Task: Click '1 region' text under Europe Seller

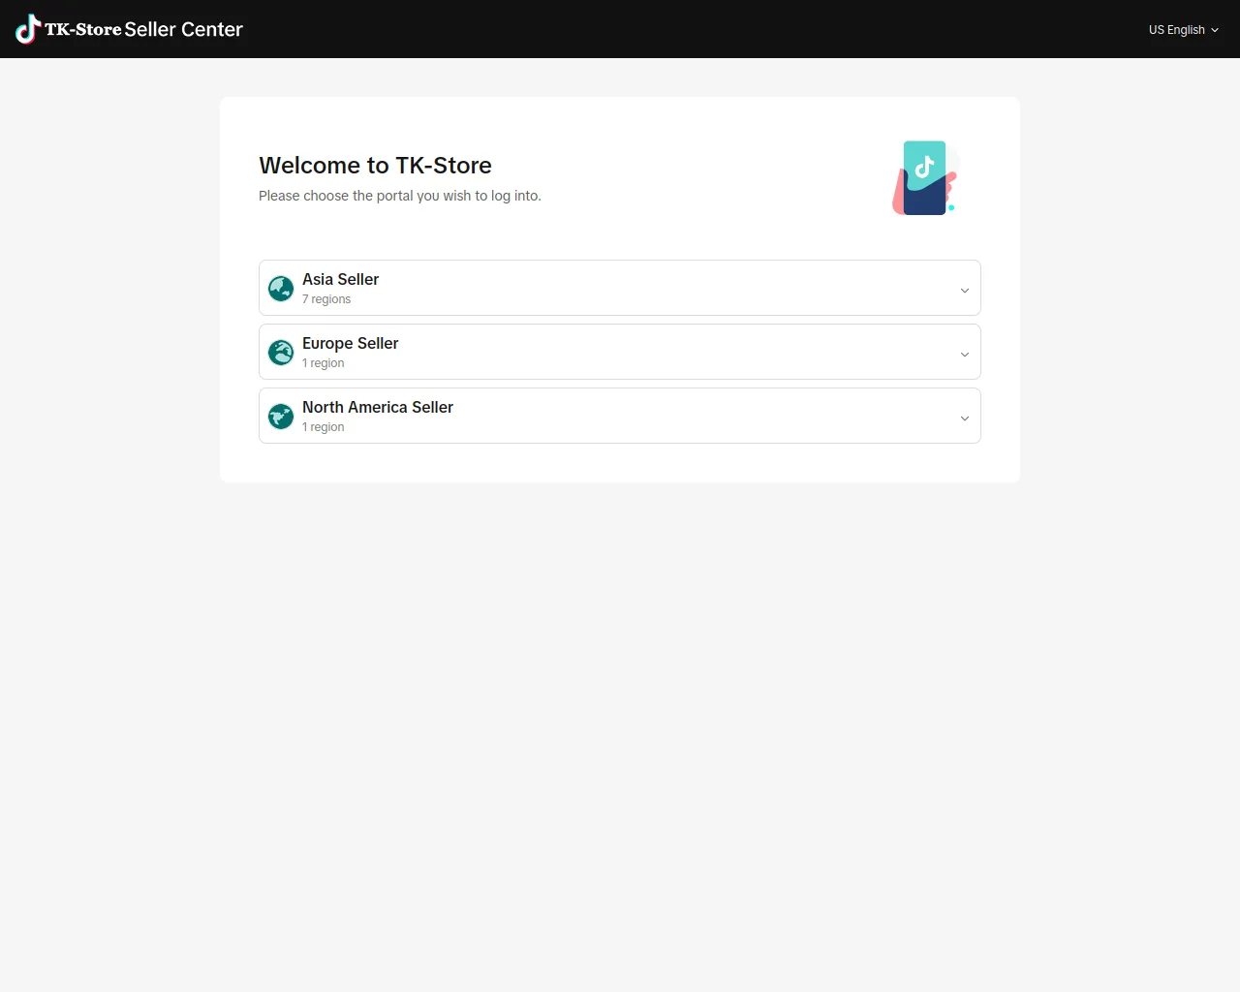Action: coord(323,363)
